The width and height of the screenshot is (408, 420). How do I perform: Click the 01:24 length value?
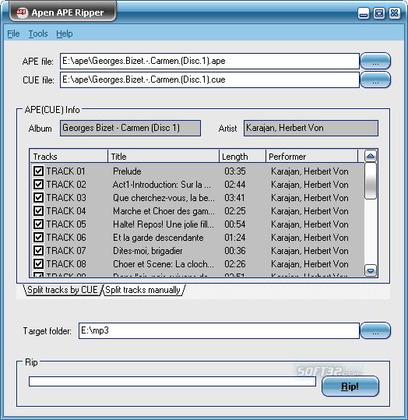(235, 238)
